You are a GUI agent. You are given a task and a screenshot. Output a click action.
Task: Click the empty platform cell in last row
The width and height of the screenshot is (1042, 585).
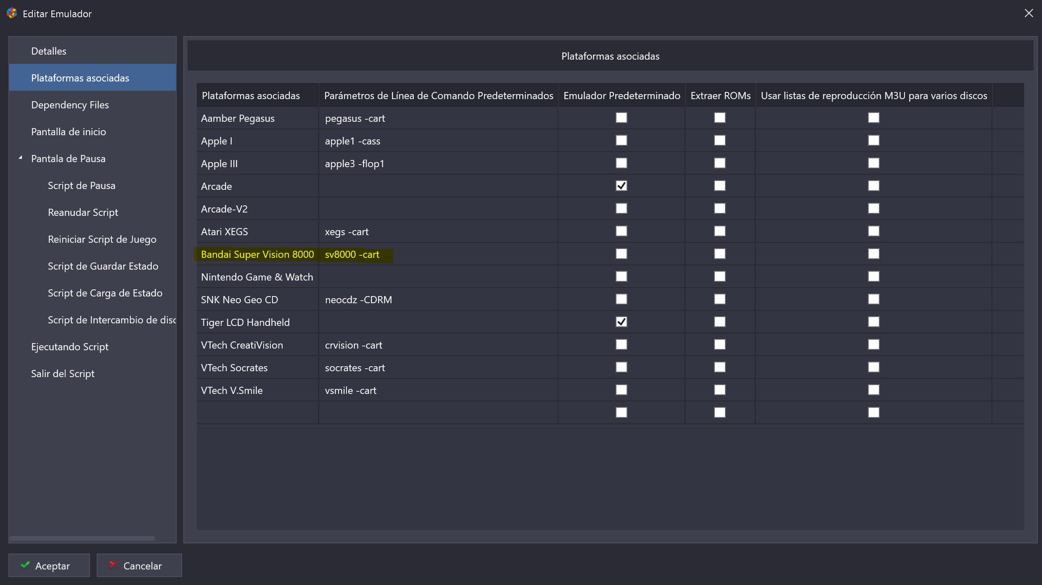(257, 412)
